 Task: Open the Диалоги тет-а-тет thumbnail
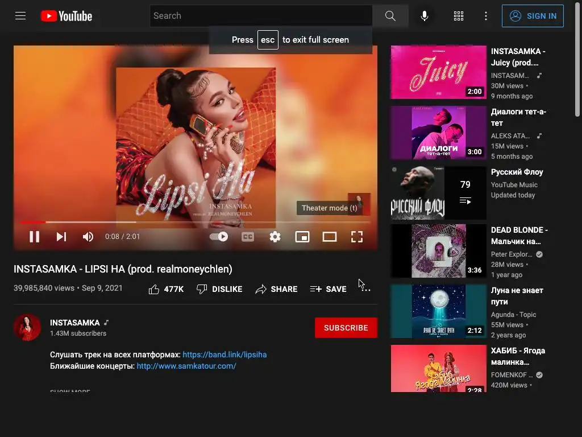[438, 133]
